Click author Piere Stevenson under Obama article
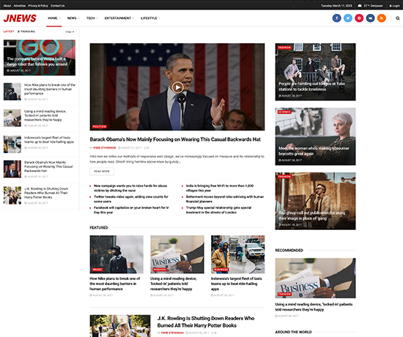The width and height of the screenshot is (403, 337). point(105,148)
